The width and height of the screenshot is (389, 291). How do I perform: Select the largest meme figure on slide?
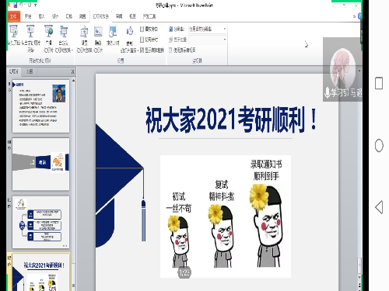point(266,226)
